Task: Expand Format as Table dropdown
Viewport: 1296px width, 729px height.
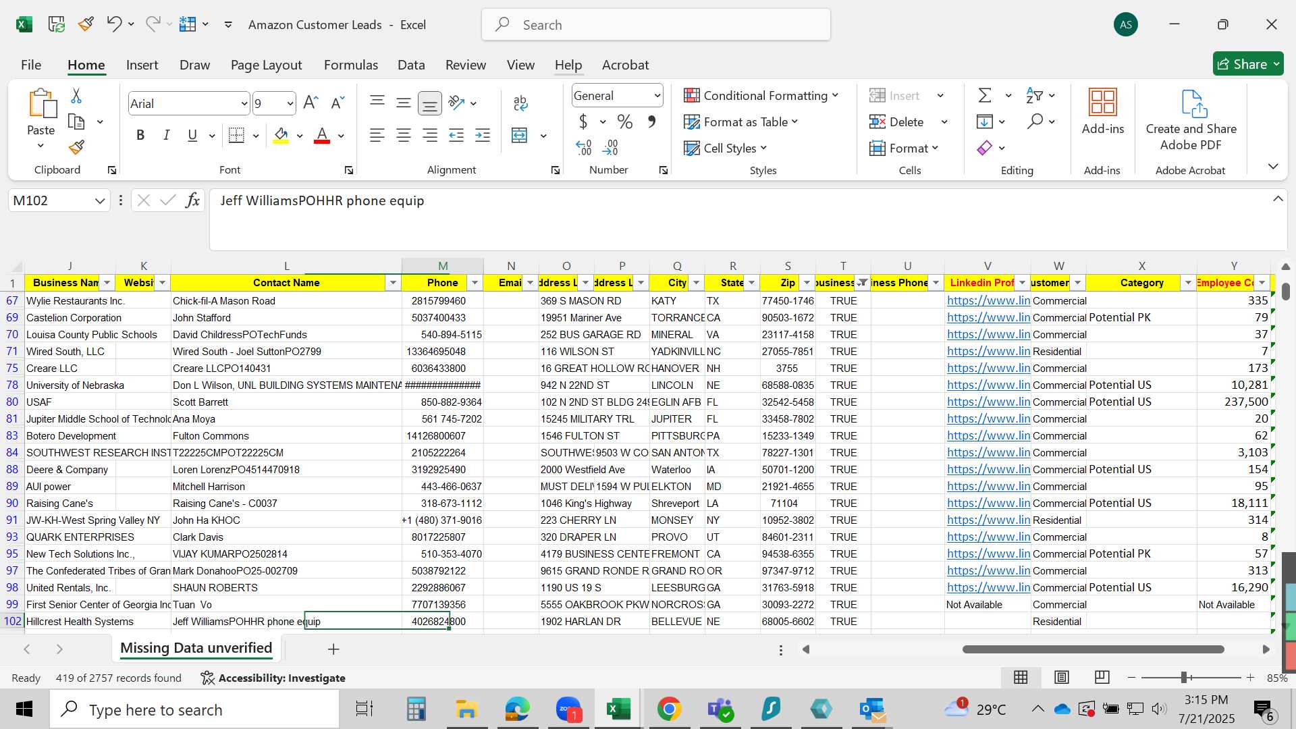Action: click(x=794, y=122)
